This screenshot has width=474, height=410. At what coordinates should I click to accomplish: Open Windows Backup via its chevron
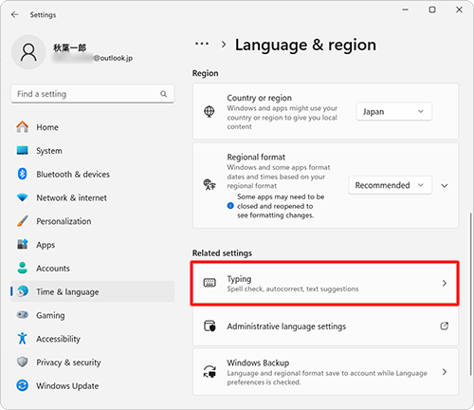445,372
